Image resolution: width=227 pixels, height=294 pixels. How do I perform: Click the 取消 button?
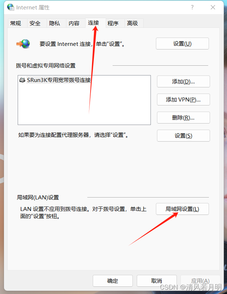pyautogui.click(x=157, y=281)
